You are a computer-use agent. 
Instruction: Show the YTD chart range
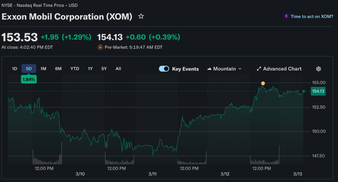click(x=75, y=69)
